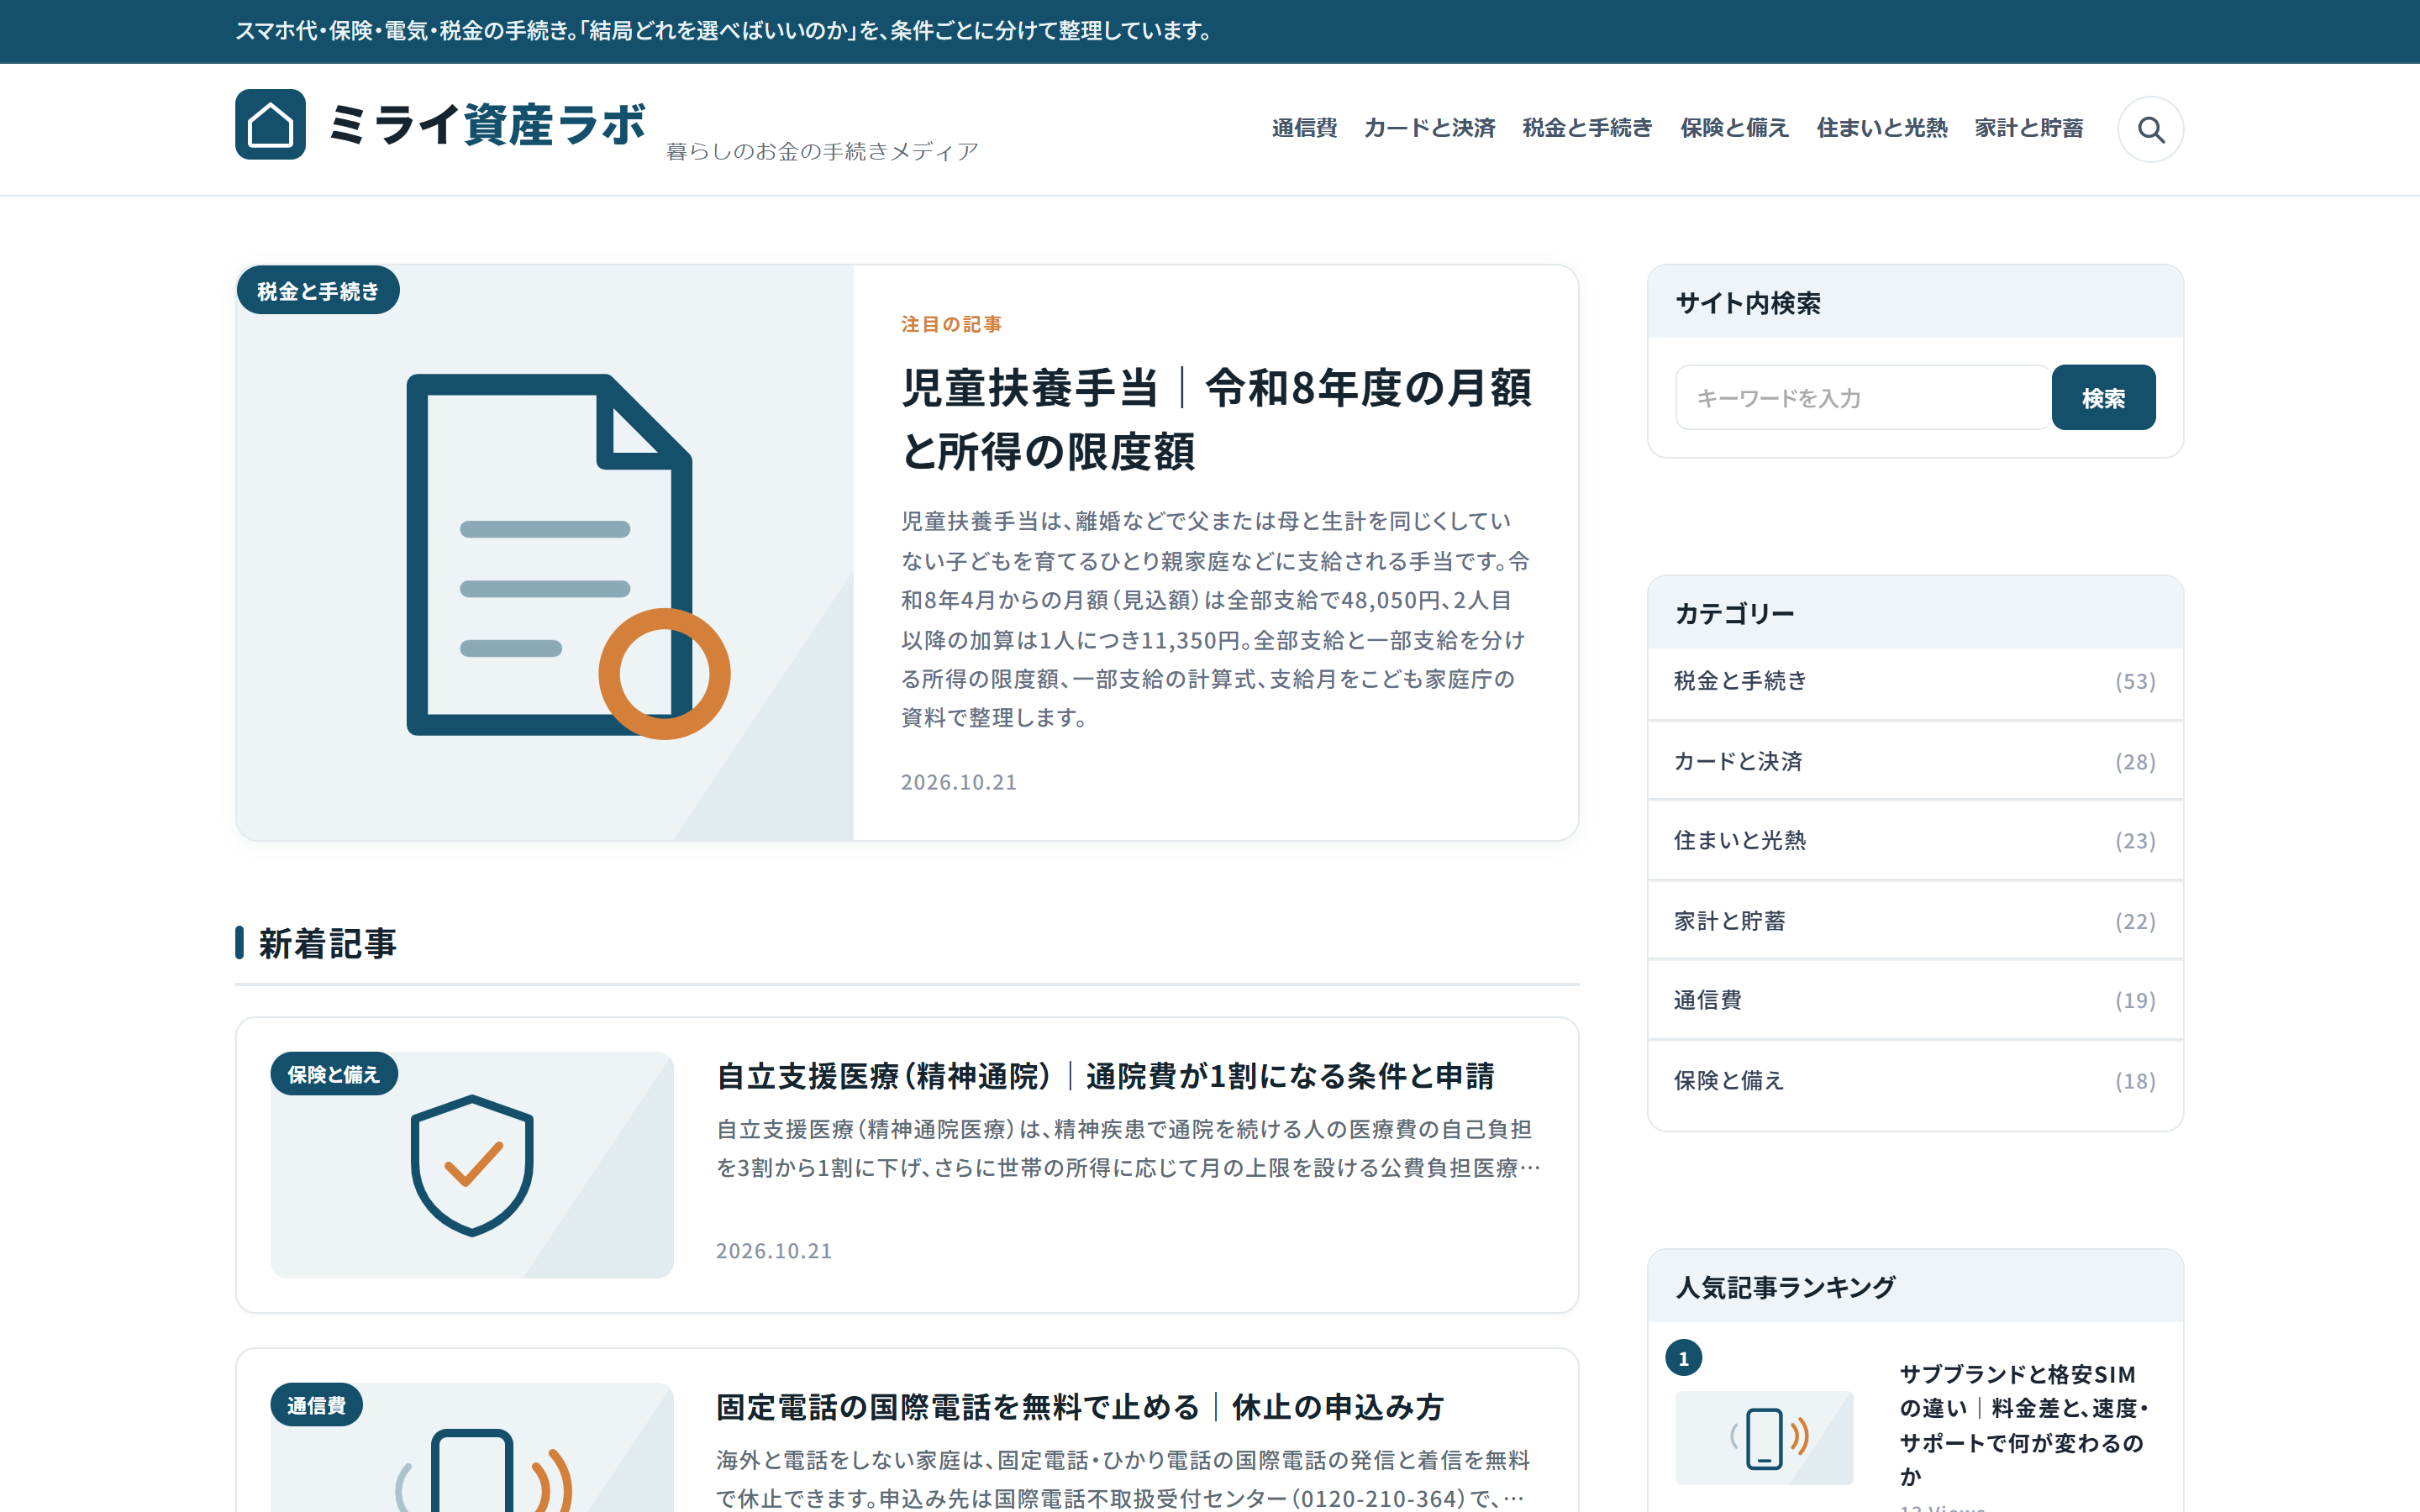Screen dimensions: 2420x1512
Task: Click the 暮らしのお金の手続きメディア tagline
Action: [822, 151]
